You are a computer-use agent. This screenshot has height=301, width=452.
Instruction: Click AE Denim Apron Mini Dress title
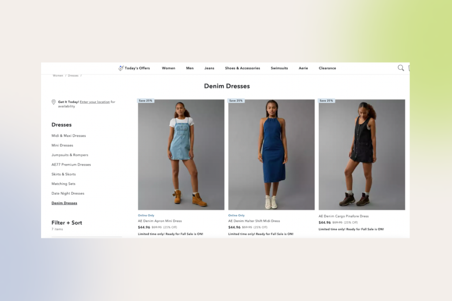click(x=160, y=221)
